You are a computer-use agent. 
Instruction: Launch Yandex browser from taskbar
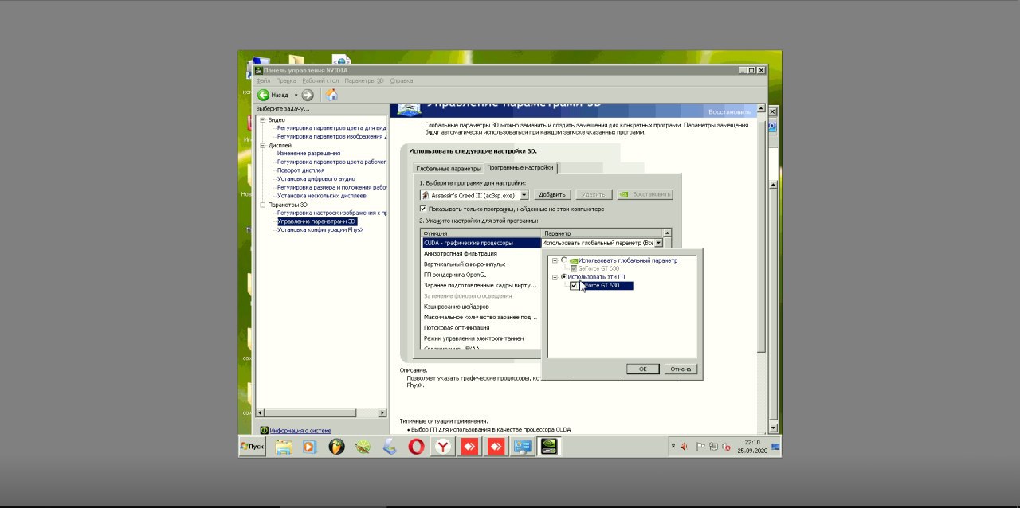442,447
